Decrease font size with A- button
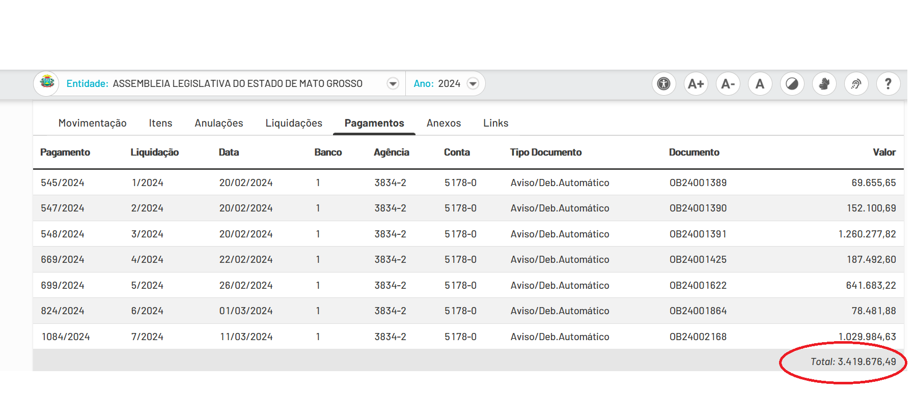 pos(728,84)
